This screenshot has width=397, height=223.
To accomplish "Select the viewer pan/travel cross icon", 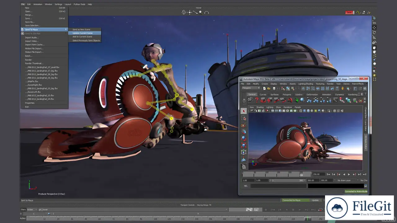I will pyautogui.click(x=190, y=12).
